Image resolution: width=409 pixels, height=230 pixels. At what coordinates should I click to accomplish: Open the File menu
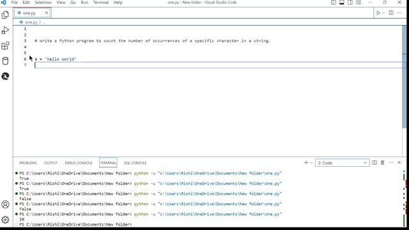14,3
